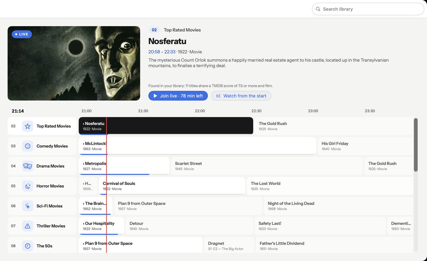Open Our Hospitality program block

pyautogui.click(x=101, y=226)
